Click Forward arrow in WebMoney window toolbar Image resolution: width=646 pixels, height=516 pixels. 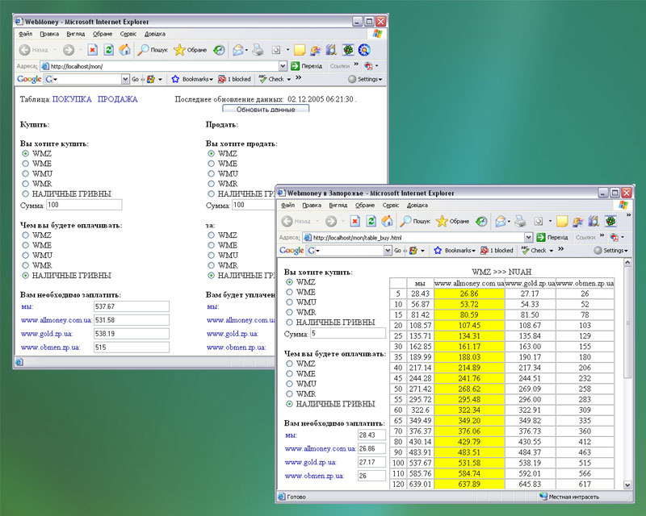click(69, 50)
